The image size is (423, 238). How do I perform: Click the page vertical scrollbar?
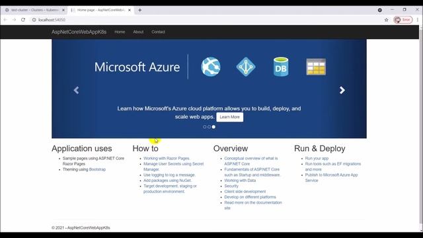click(421, 127)
